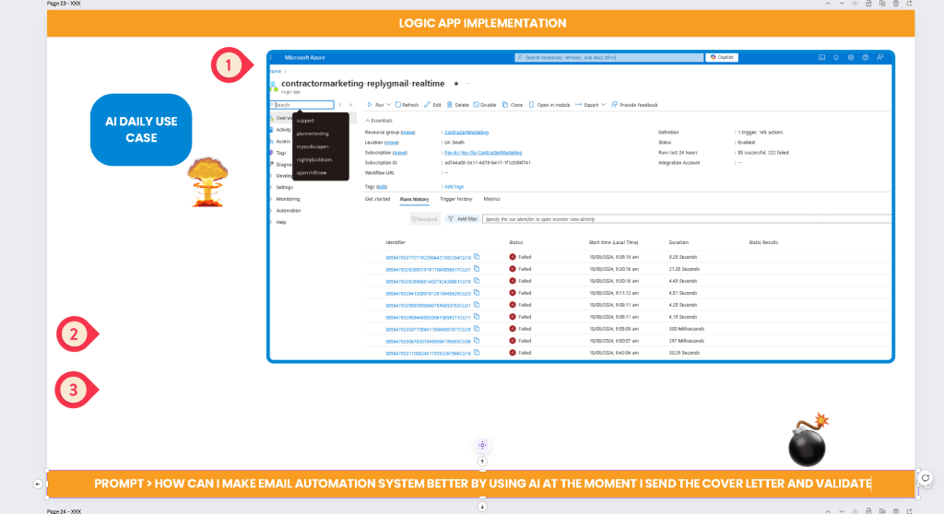The image size is (944, 514).
Task: Click Refresh in the Azure toolbar
Action: point(407,105)
